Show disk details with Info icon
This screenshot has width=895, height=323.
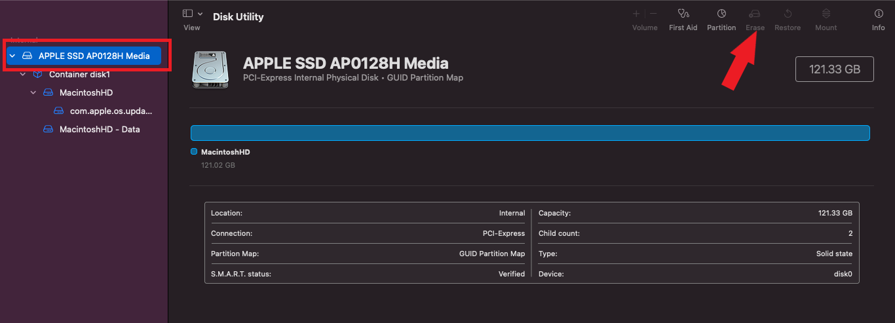(x=878, y=14)
